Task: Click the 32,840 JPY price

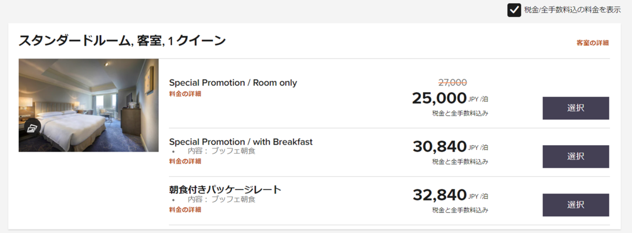Action: (x=439, y=195)
